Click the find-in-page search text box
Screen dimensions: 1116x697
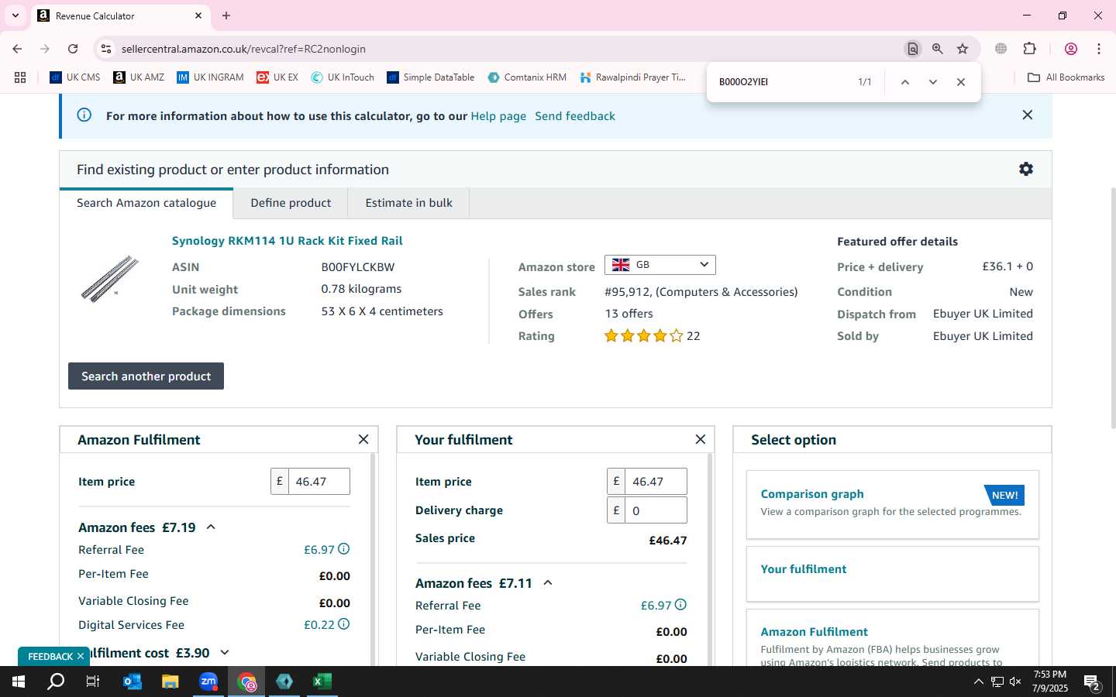pyautogui.click(x=781, y=82)
